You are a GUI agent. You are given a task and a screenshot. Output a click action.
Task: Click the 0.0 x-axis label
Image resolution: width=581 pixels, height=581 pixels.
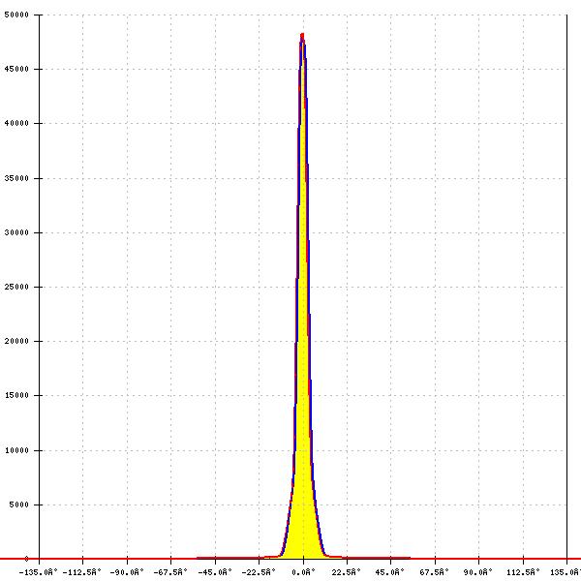click(x=303, y=572)
